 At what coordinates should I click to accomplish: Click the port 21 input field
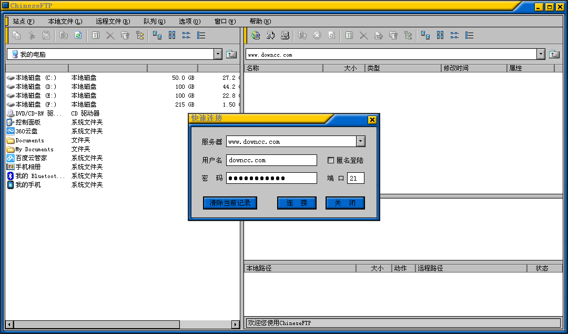(356, 178)
